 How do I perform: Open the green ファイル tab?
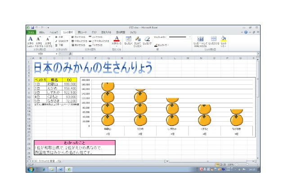tap(31, 32)
